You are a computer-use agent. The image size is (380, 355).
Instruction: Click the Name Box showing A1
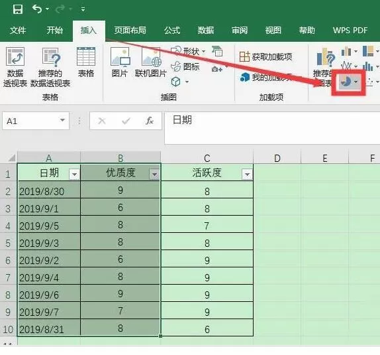(x=30, y=121)
